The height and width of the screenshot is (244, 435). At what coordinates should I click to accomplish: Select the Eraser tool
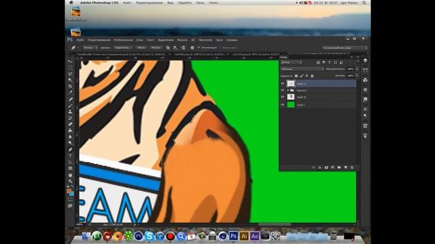tap(70, 124)
